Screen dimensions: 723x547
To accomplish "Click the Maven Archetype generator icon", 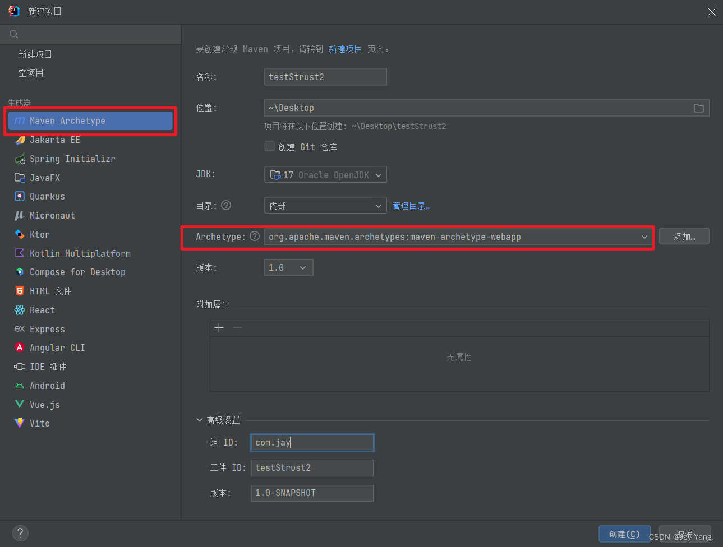I will click(x=20, y=121).
